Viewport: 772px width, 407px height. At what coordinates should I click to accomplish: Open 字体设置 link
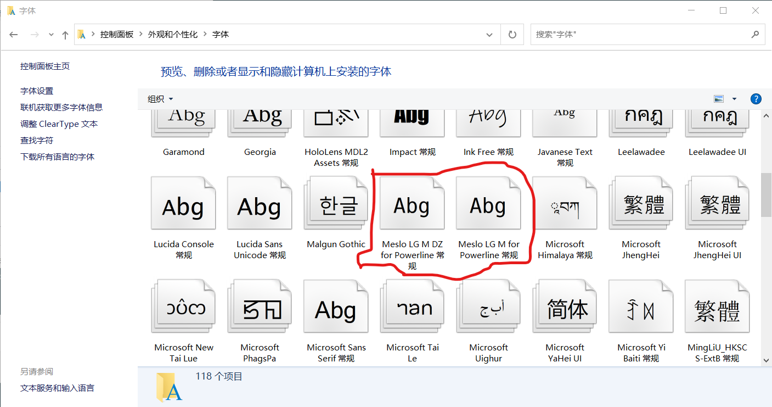pos(37,91)
